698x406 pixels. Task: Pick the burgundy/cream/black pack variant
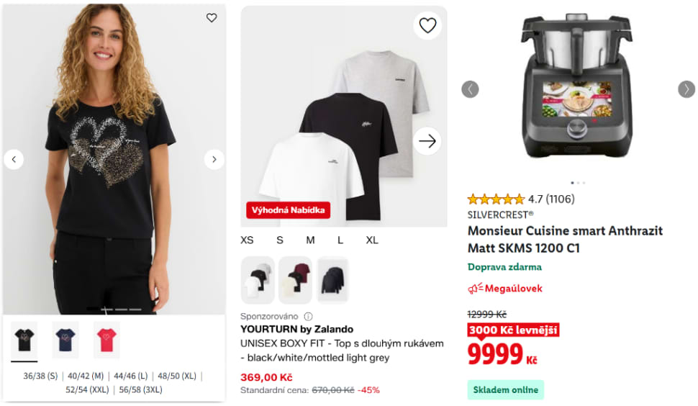(295, 280)
